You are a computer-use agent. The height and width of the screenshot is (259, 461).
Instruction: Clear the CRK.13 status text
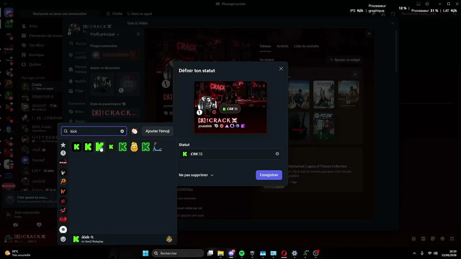(x=277, y=154)
